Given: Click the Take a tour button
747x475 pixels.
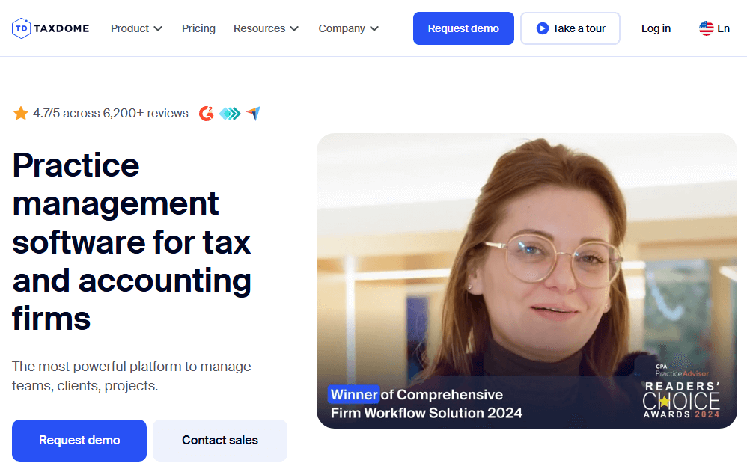Looking at the screenshot, I should point(570,28).
